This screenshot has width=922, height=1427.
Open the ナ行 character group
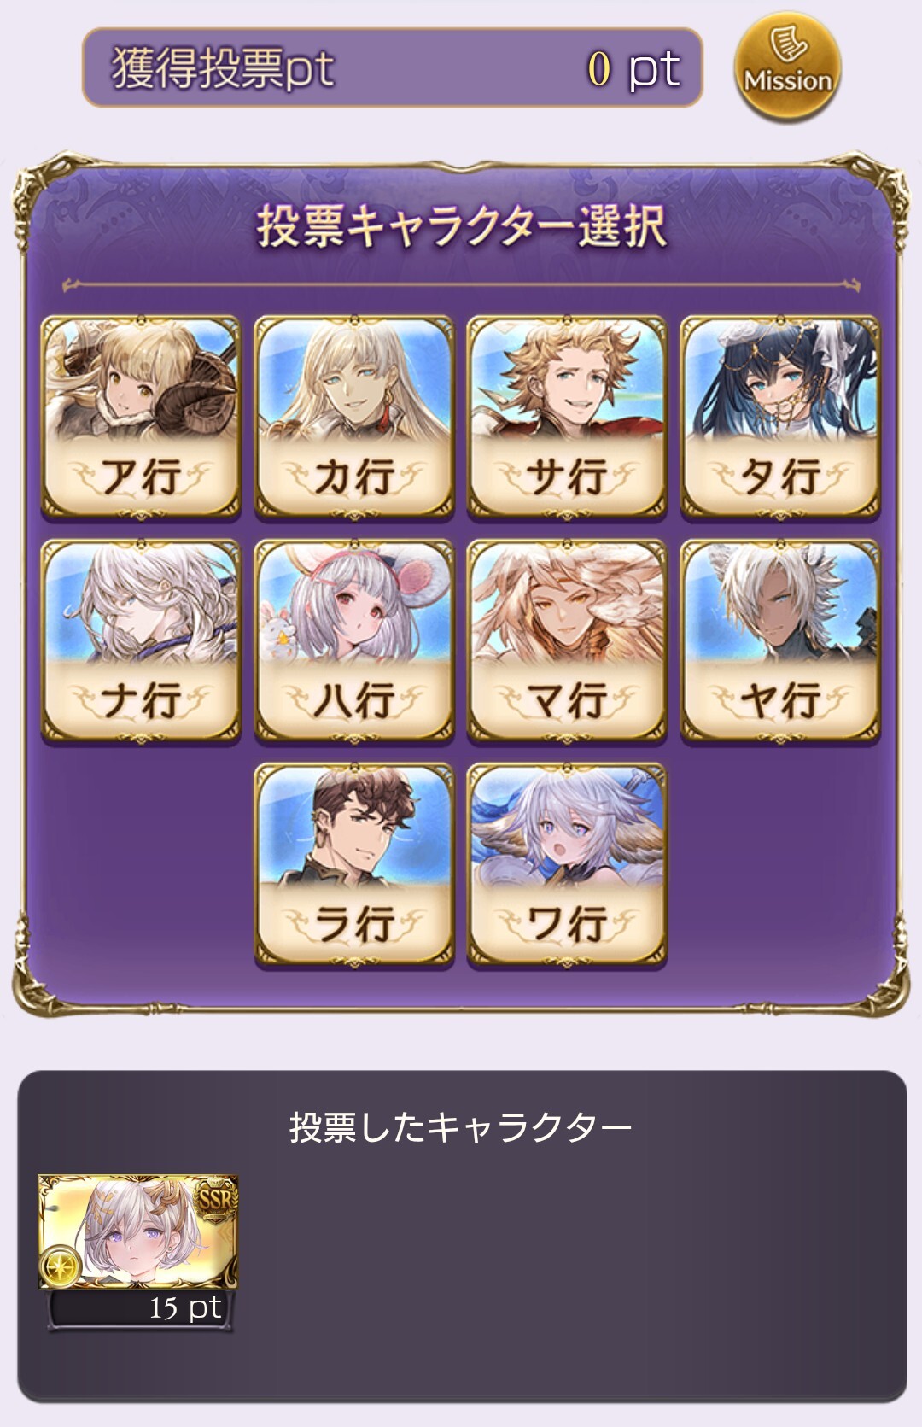[141, 640]
